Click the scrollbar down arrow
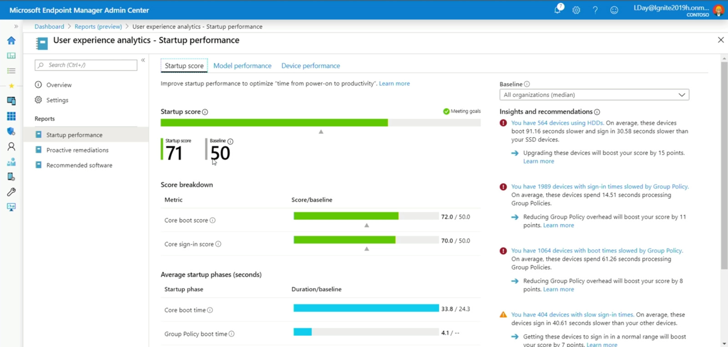728x347 pixels. (x=724, y=343)
